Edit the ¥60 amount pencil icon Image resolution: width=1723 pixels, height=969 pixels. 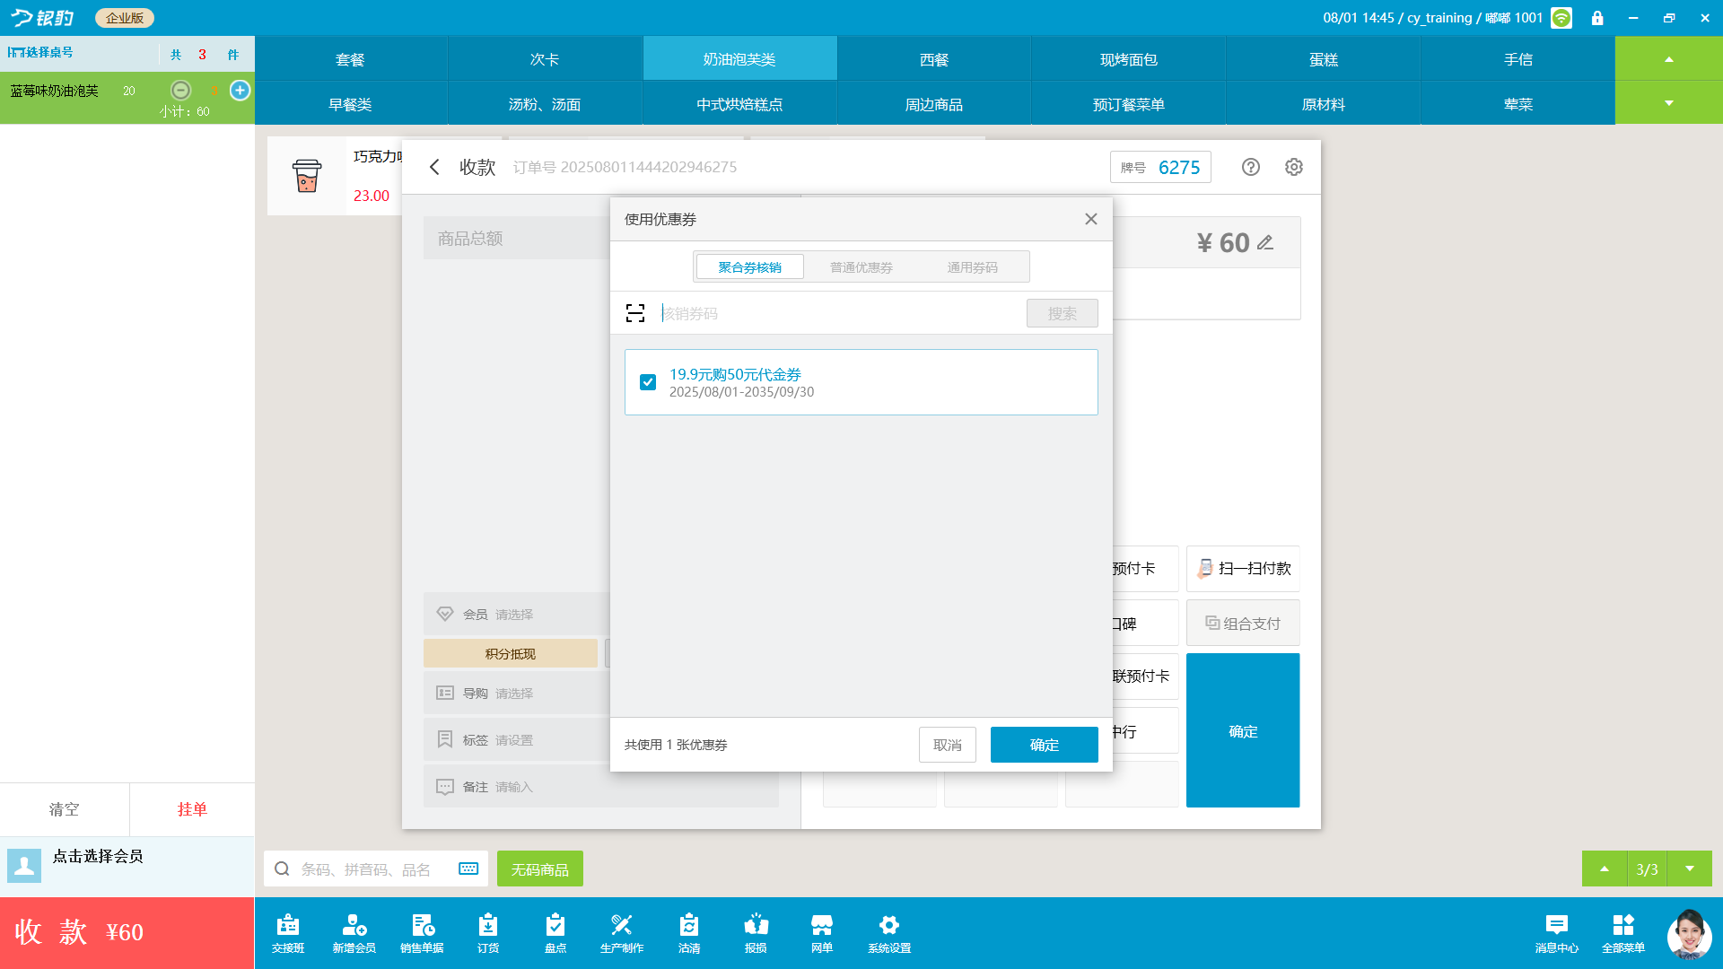1265,242
